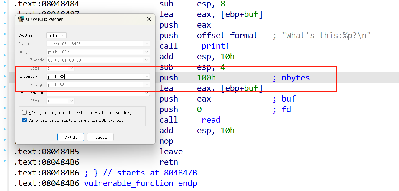Click the push 0 fd line

click(x=225, y=109)
